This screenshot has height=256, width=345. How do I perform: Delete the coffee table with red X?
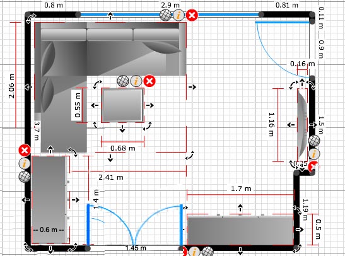tap(149, 81)
